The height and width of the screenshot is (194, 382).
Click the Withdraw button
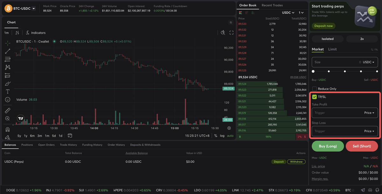coord(296,162)
